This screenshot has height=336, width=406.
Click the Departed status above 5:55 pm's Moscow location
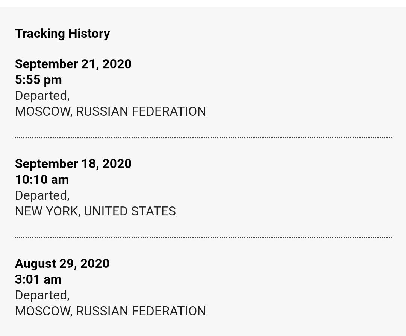[42, 96]
